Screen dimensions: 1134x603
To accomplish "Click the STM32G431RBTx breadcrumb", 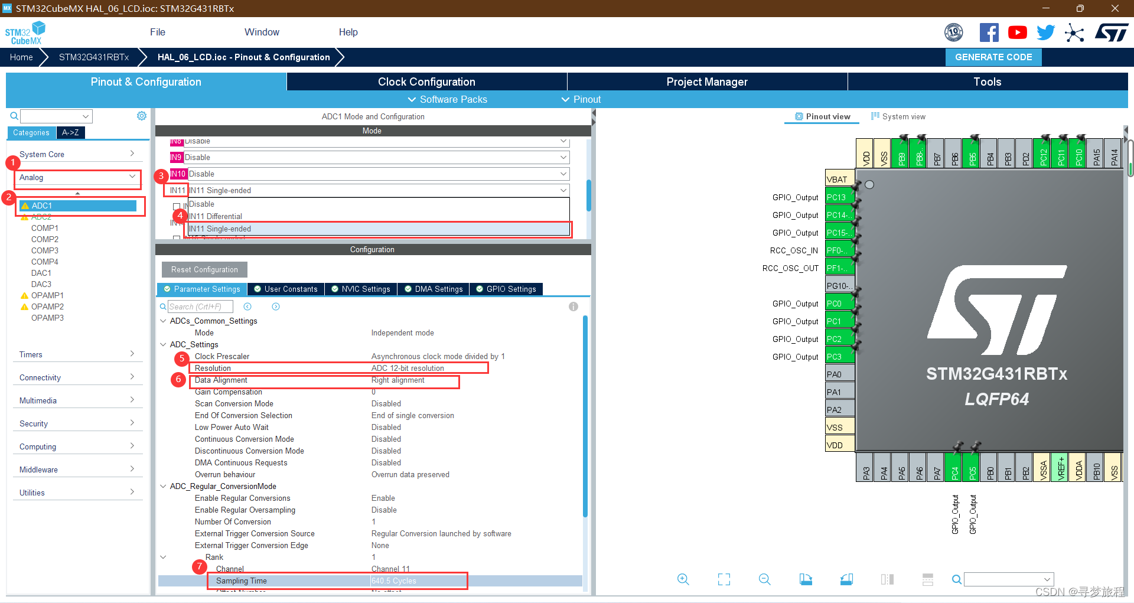I will (94, 57).
